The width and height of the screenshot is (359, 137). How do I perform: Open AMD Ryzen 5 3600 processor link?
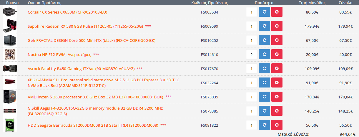click(95, 97)
